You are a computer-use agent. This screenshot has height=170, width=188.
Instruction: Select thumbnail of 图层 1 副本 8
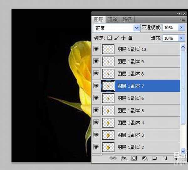[108, 74]
